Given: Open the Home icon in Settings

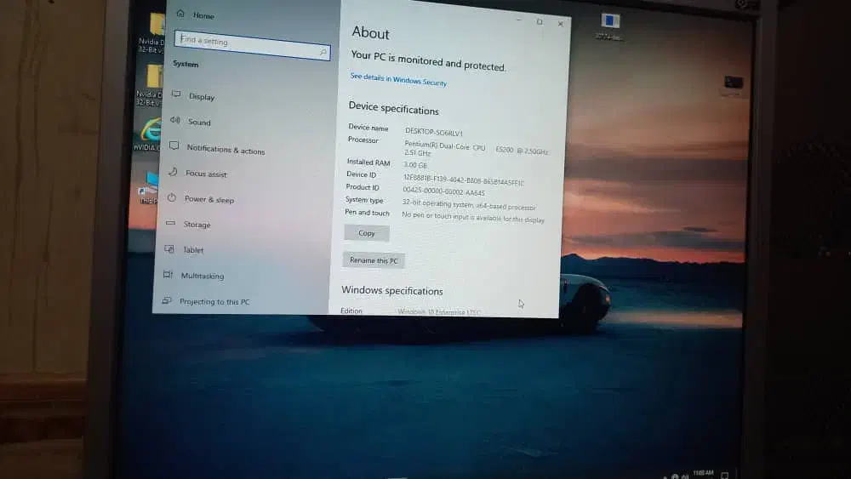Looking at the screenshot, I should click(180, 14).
